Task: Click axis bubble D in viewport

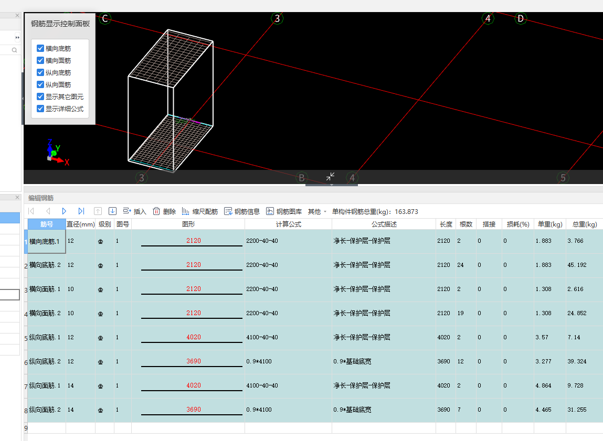Action: point(521,18)
